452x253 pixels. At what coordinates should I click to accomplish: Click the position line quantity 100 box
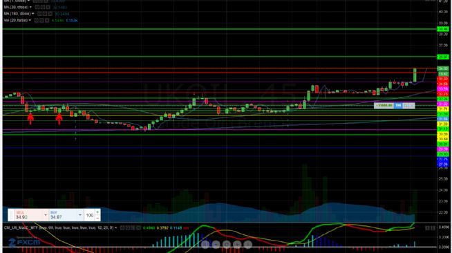point(398,106)
